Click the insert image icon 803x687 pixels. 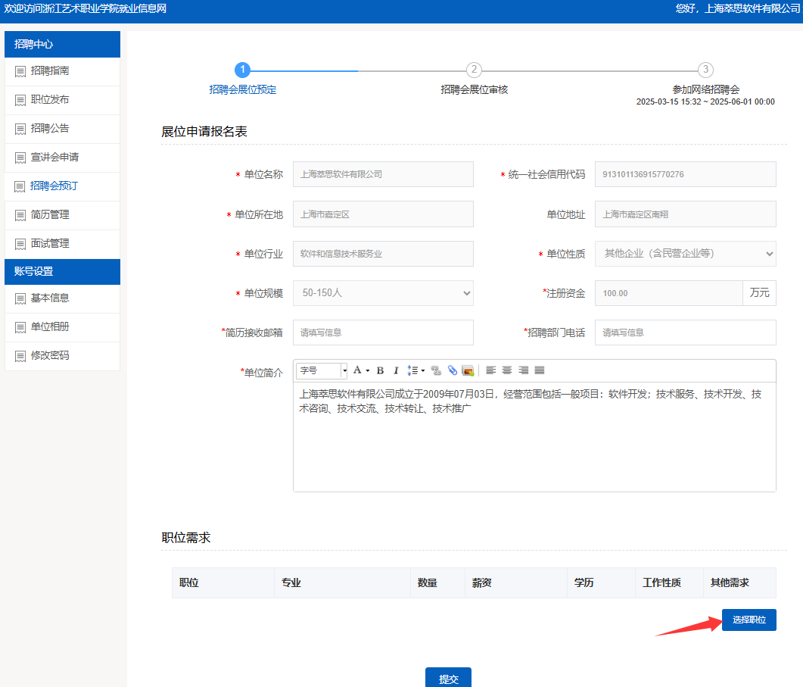point(468,370)
